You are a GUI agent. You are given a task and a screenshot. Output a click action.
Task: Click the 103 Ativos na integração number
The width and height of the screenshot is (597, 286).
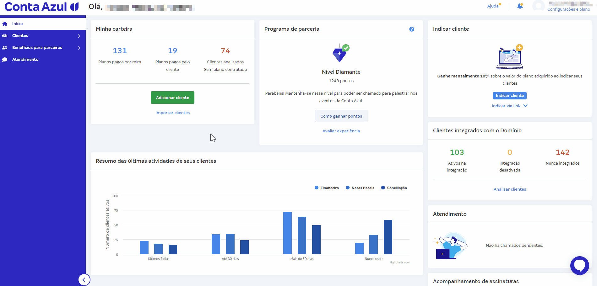click(x=457, y=152)
